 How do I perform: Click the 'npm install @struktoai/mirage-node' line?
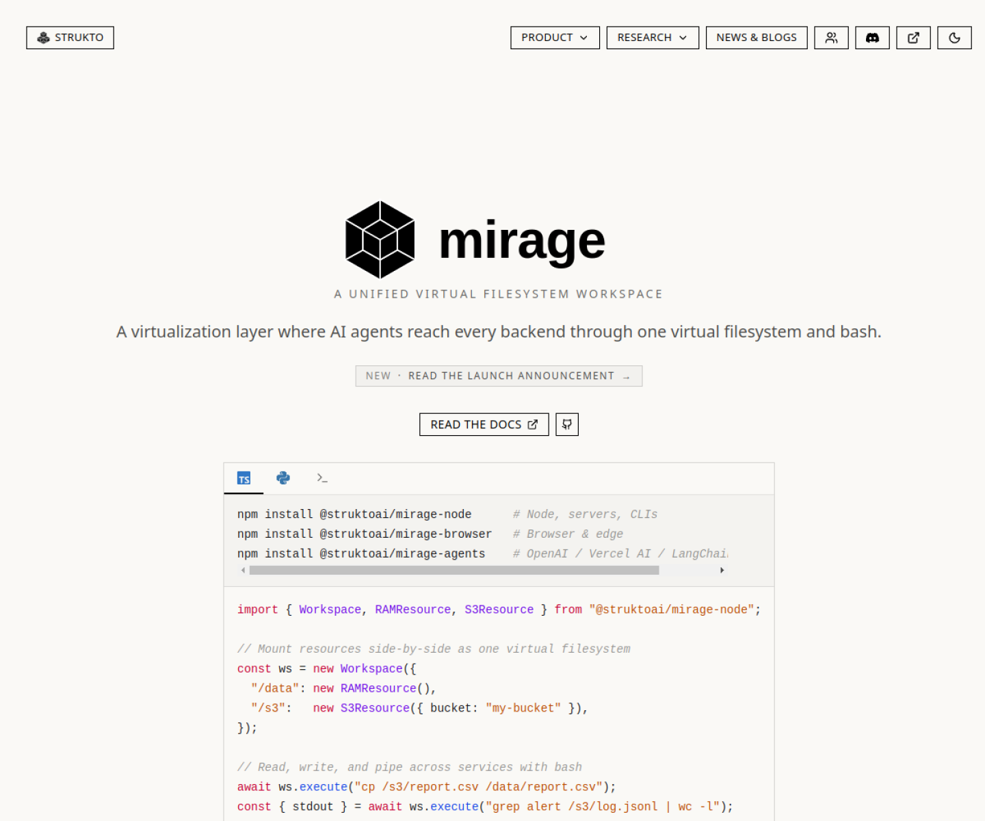click(x=354, y=514)
